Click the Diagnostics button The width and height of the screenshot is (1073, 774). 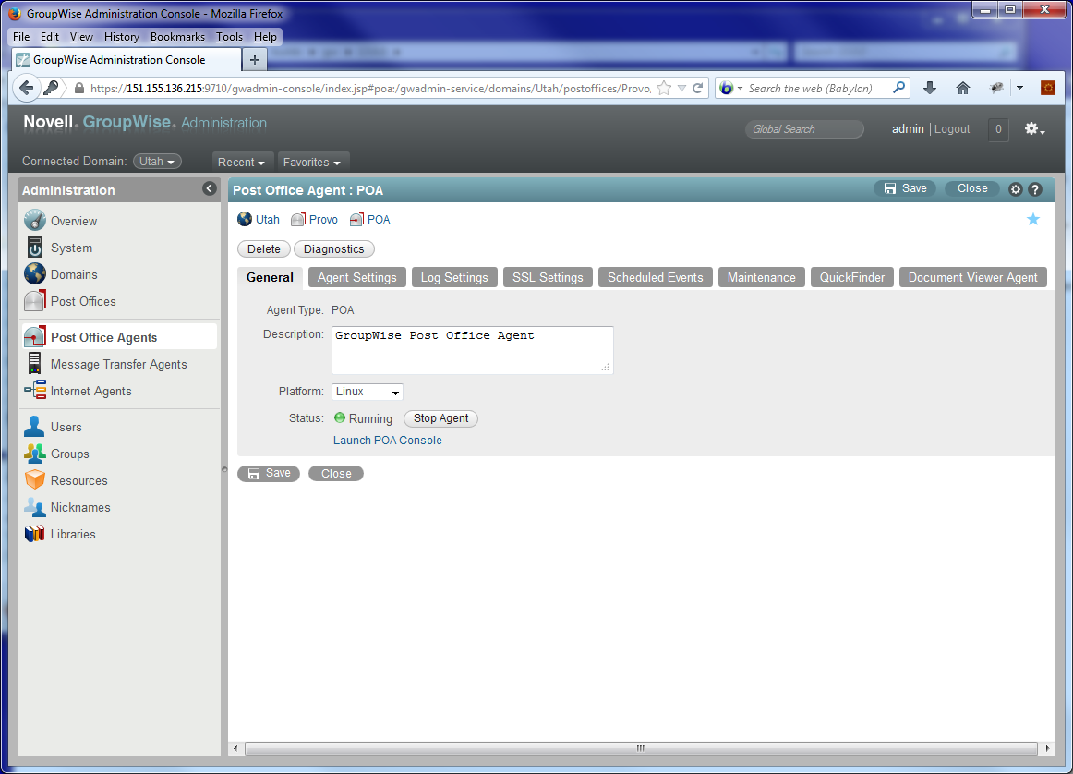(334, 249)
